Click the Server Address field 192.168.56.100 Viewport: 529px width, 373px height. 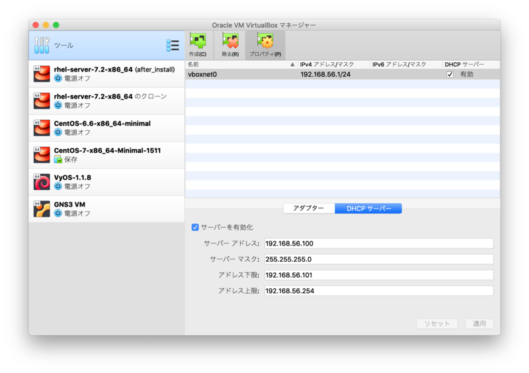click(x=379, y=243)
